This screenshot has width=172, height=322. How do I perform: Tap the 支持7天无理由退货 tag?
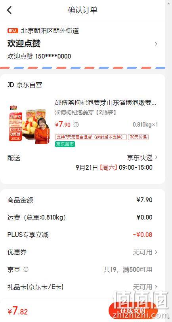pyautogui.click(x=91, y=137)
